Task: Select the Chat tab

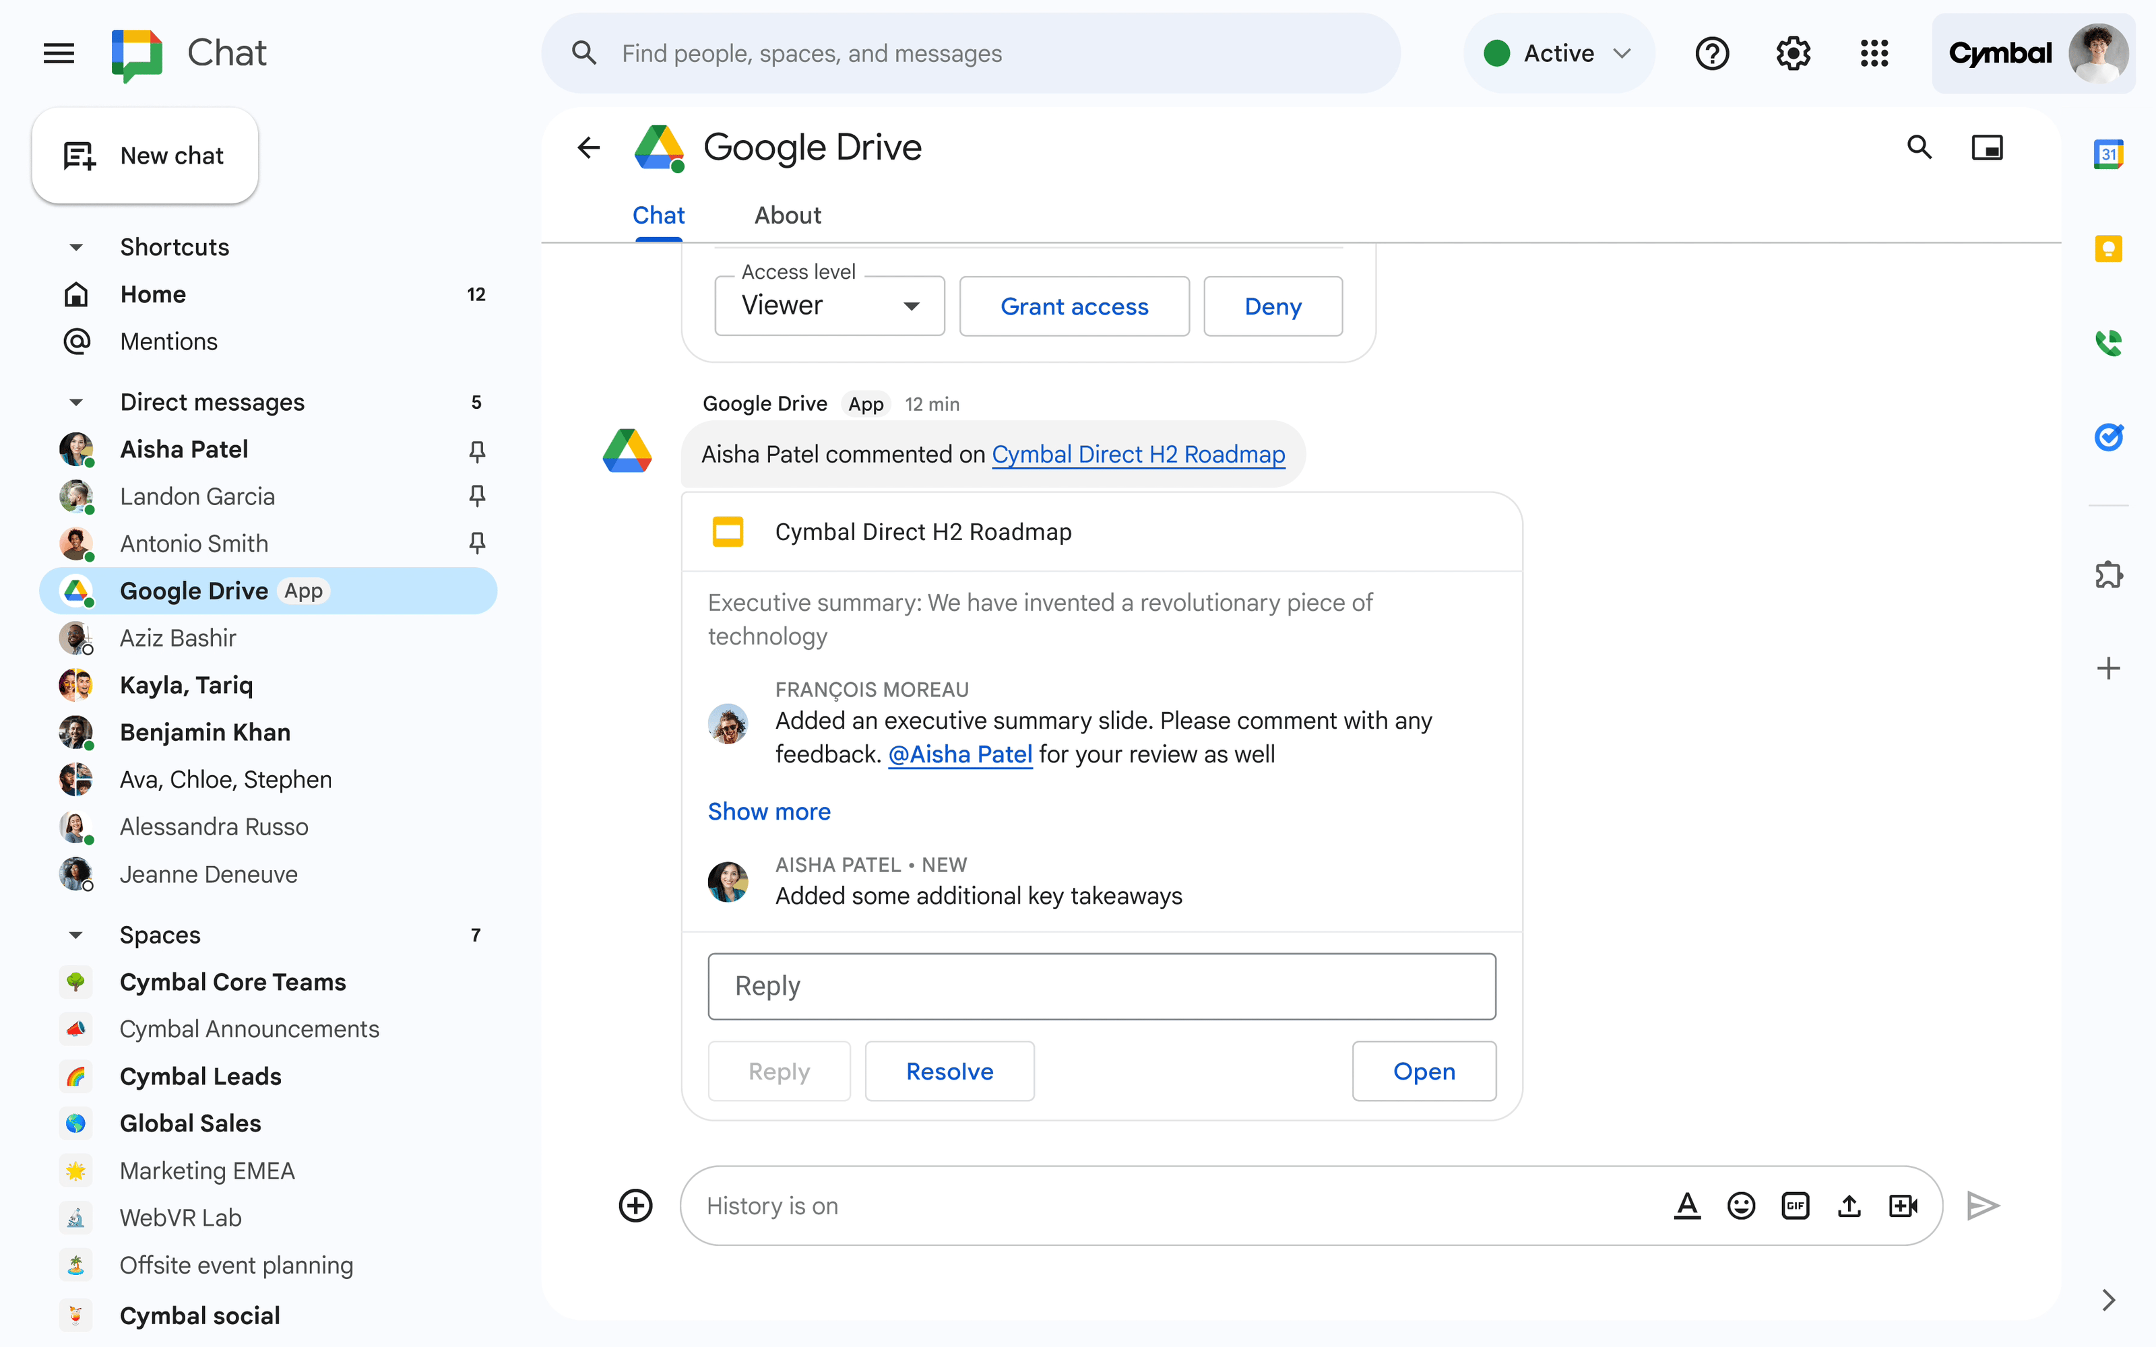Action: pyautogui.click(x=657, y=214)
